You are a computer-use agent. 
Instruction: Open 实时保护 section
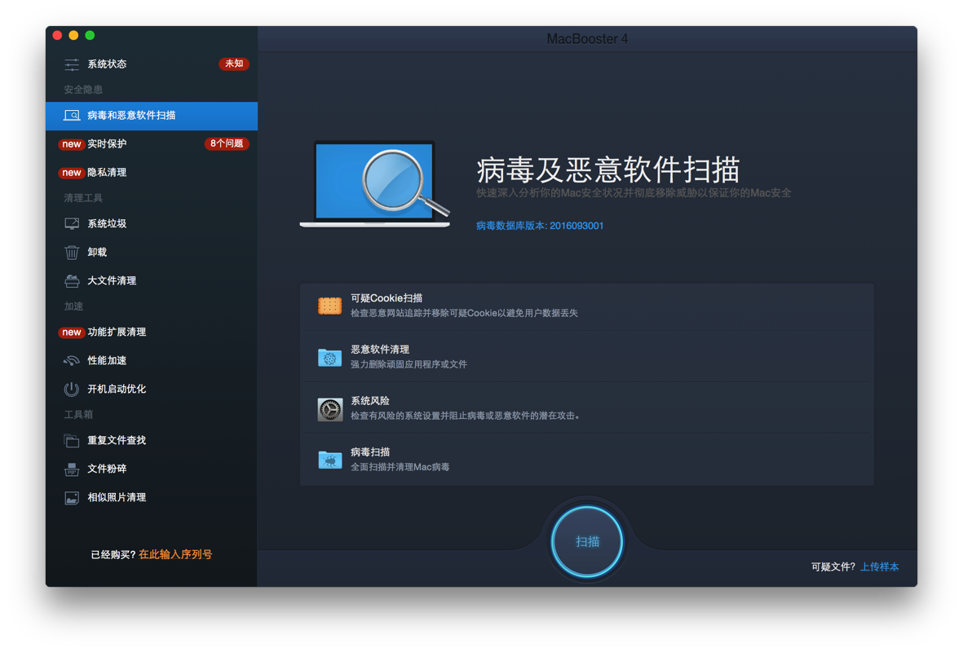152,143
